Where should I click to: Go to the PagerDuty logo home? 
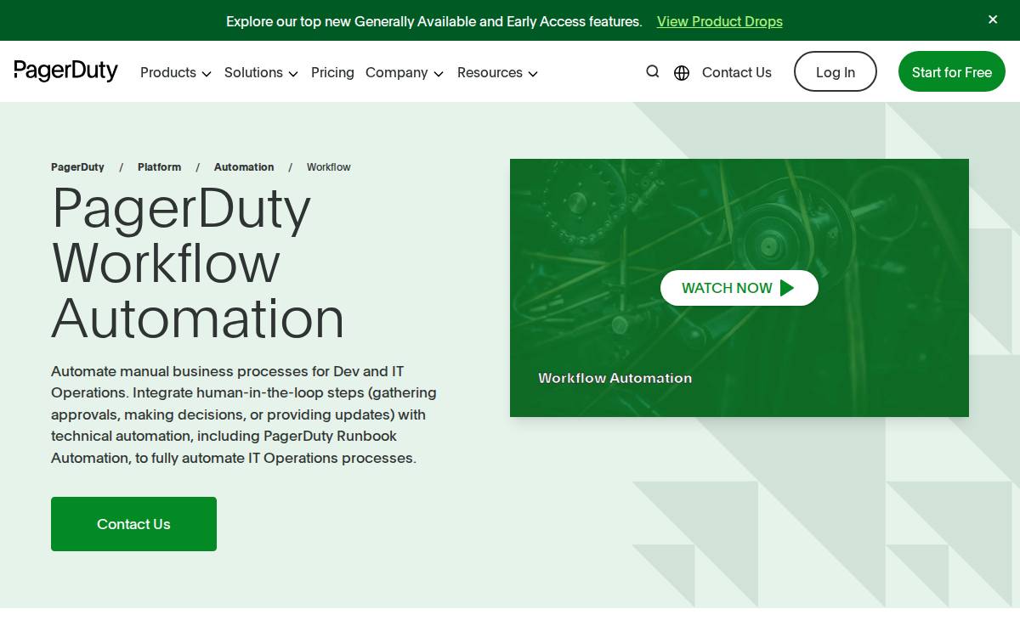pos(65,71)
